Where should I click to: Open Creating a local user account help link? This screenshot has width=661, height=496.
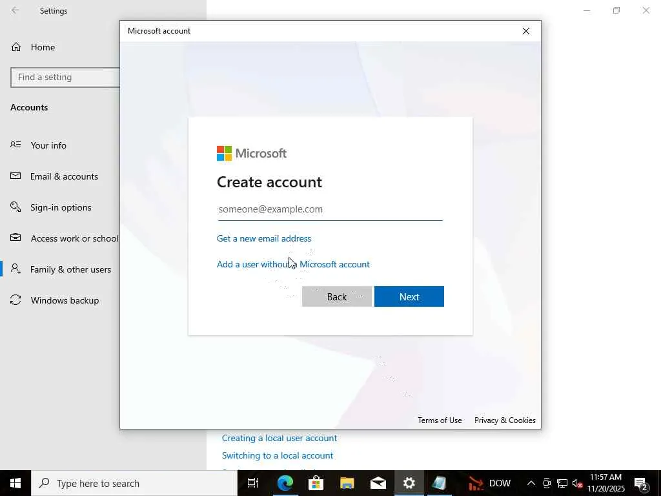click(280, 438)
